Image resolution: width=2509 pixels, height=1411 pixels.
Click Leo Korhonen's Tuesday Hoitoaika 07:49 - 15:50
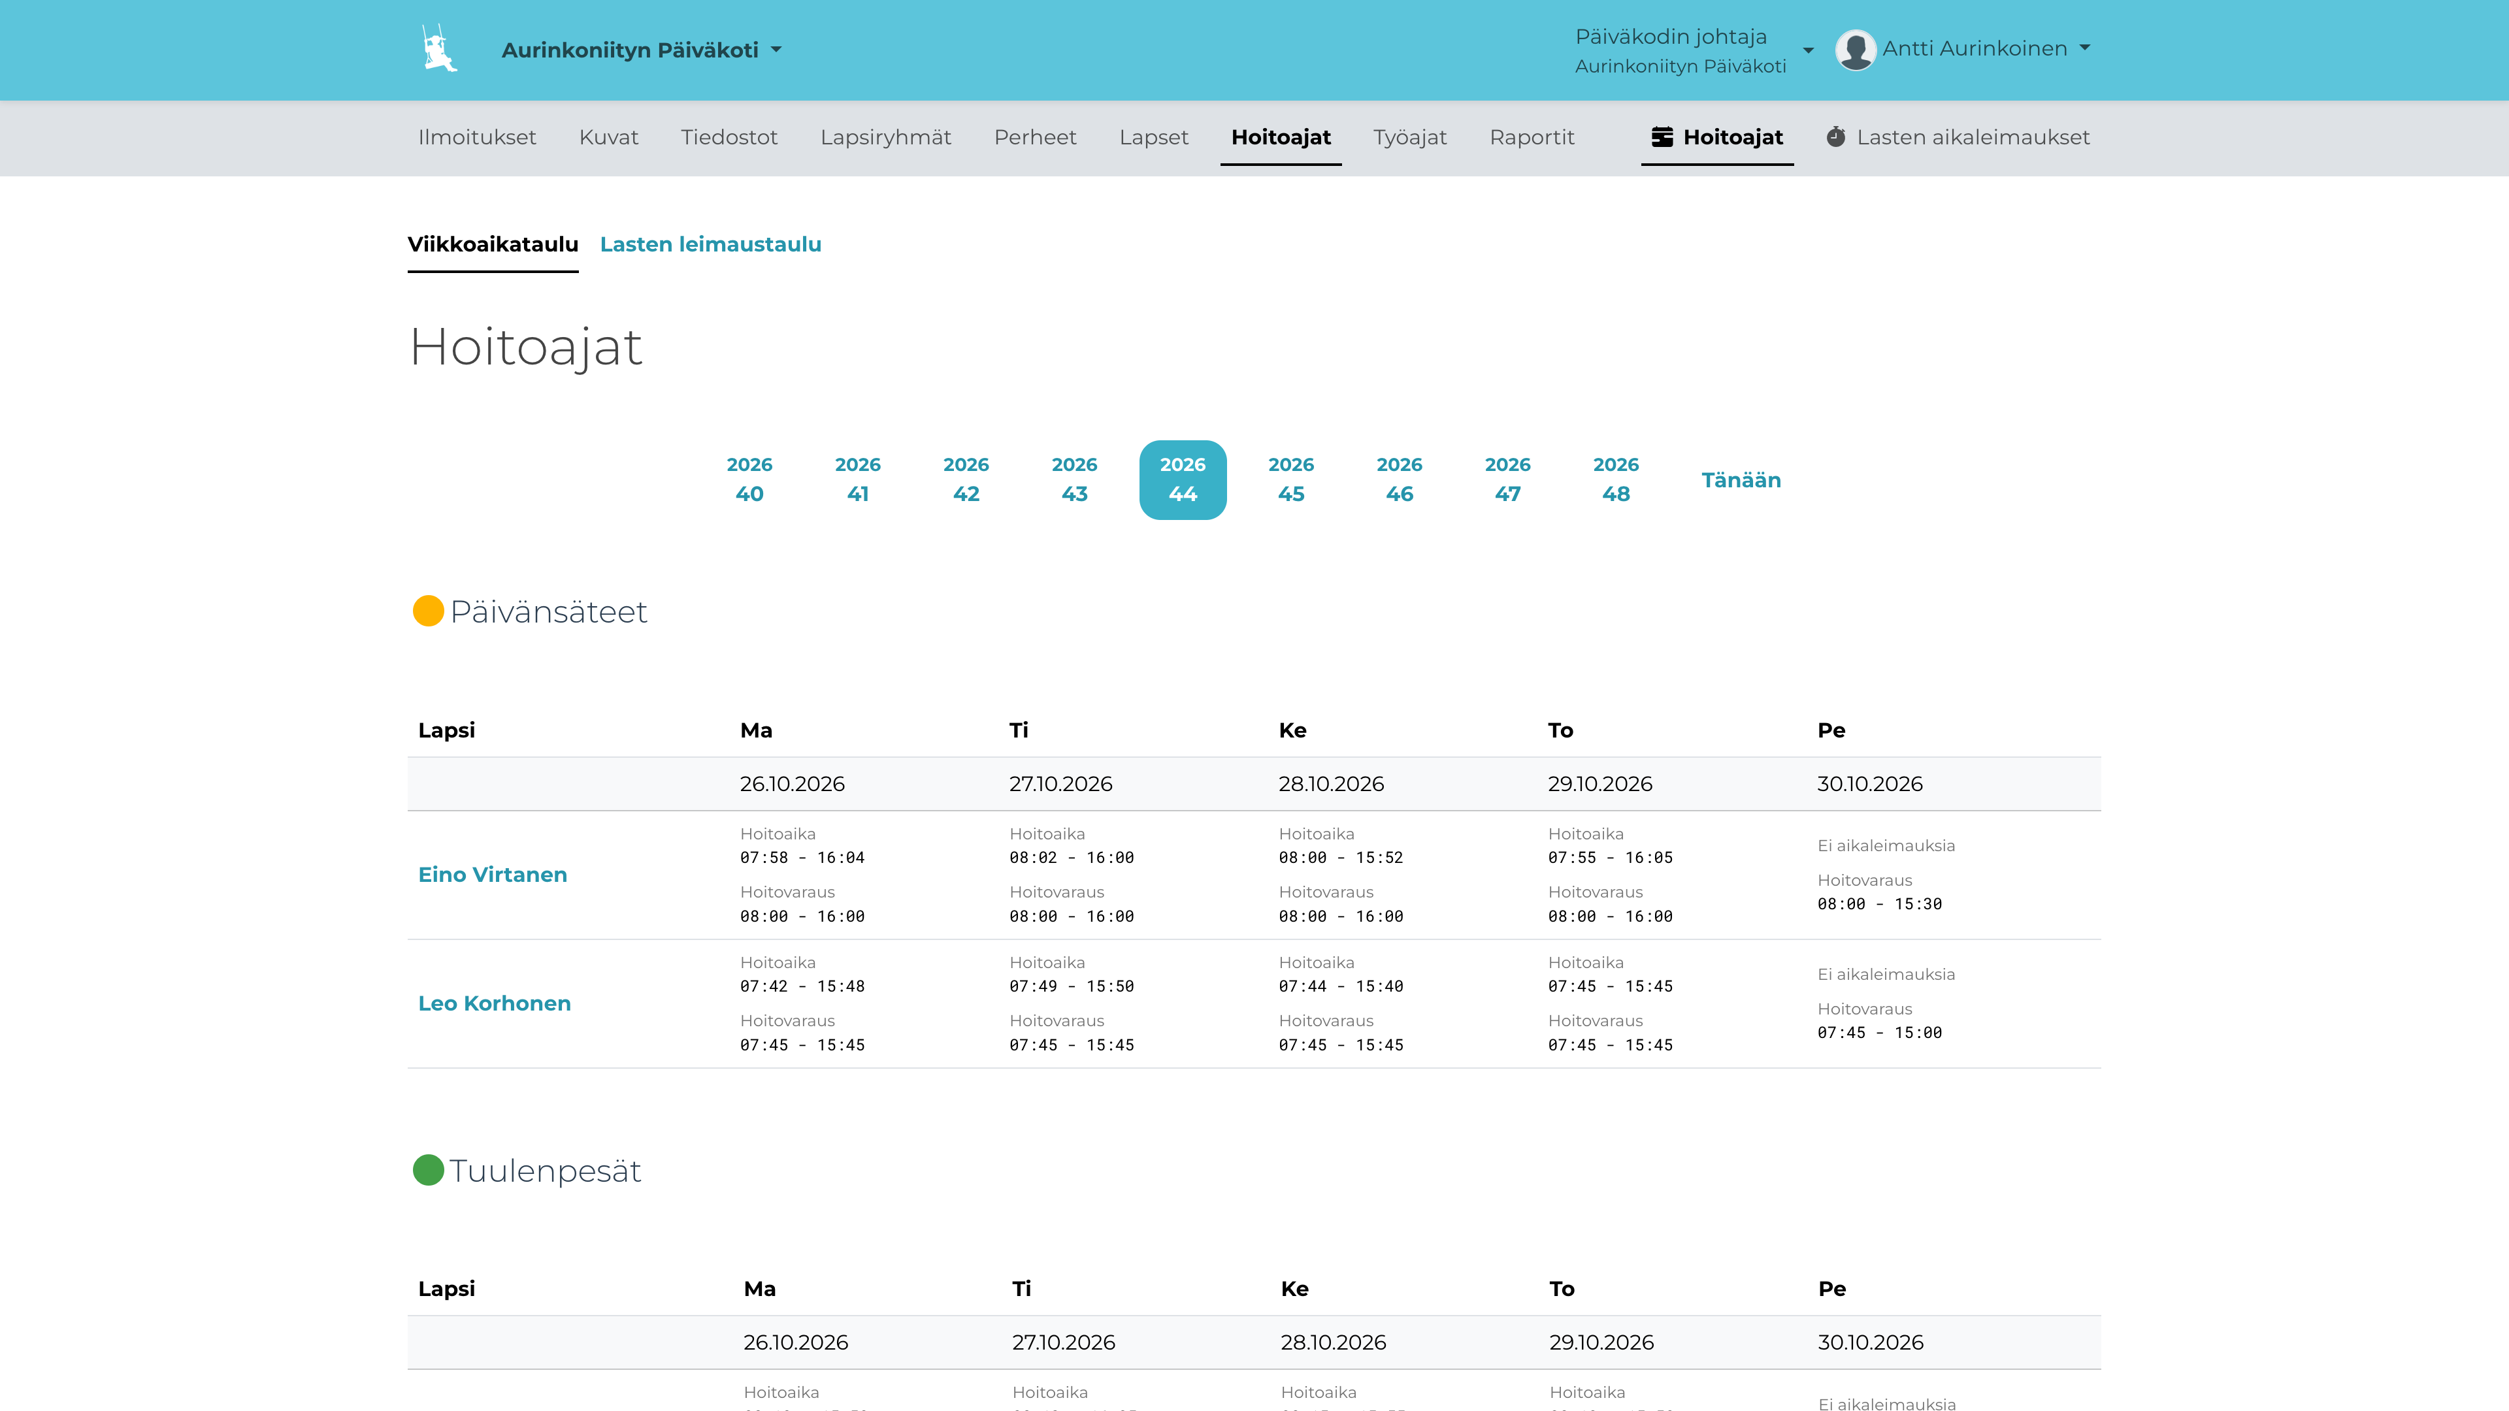1072,974
